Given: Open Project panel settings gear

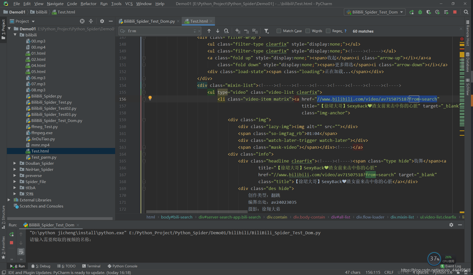Looking at the screenshot, I should click(102, 21).
